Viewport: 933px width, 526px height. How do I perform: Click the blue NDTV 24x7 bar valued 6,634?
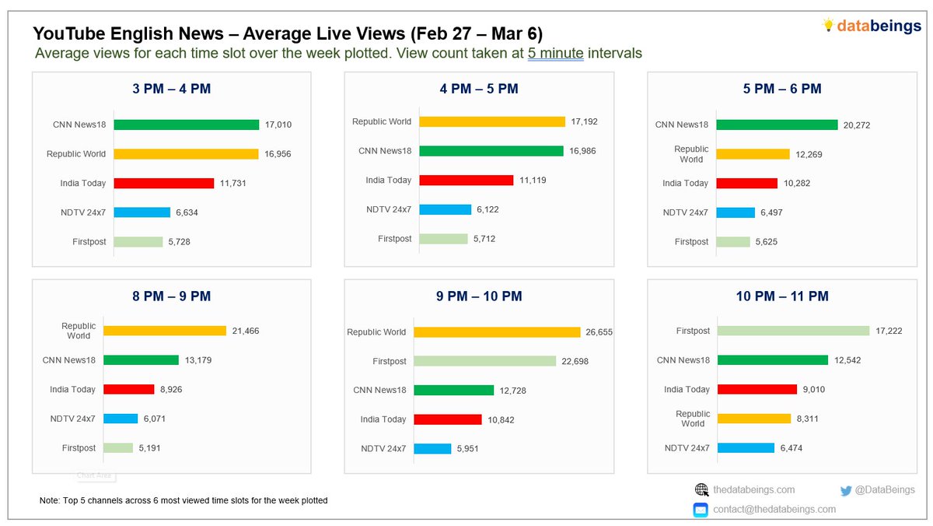click(142, 212)
